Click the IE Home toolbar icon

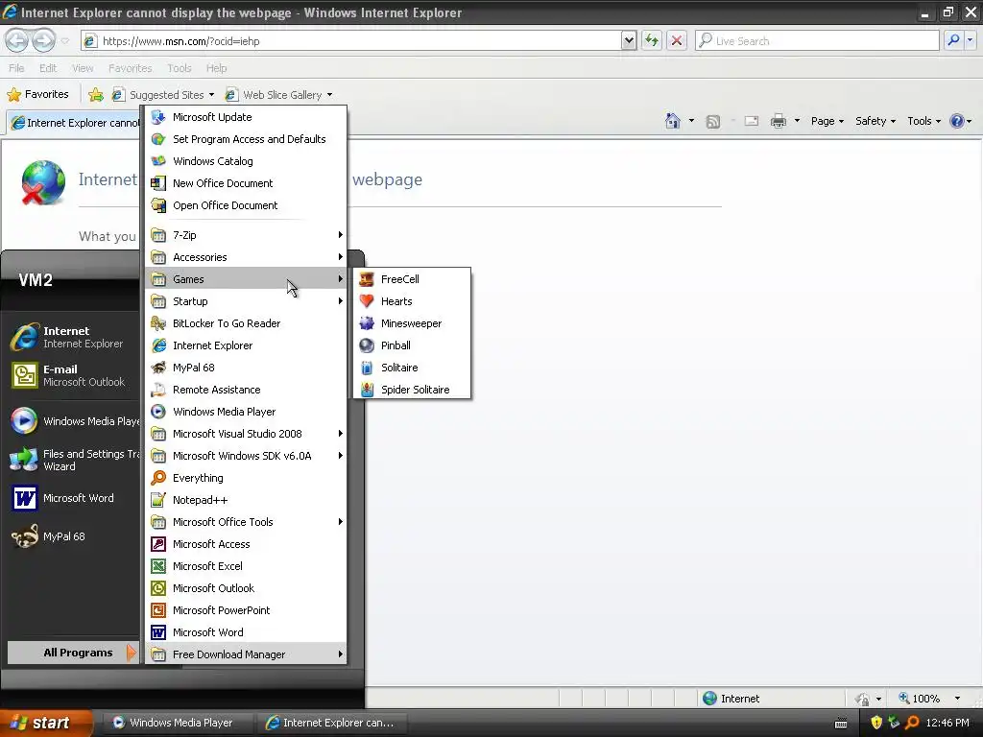click(673, 121)
